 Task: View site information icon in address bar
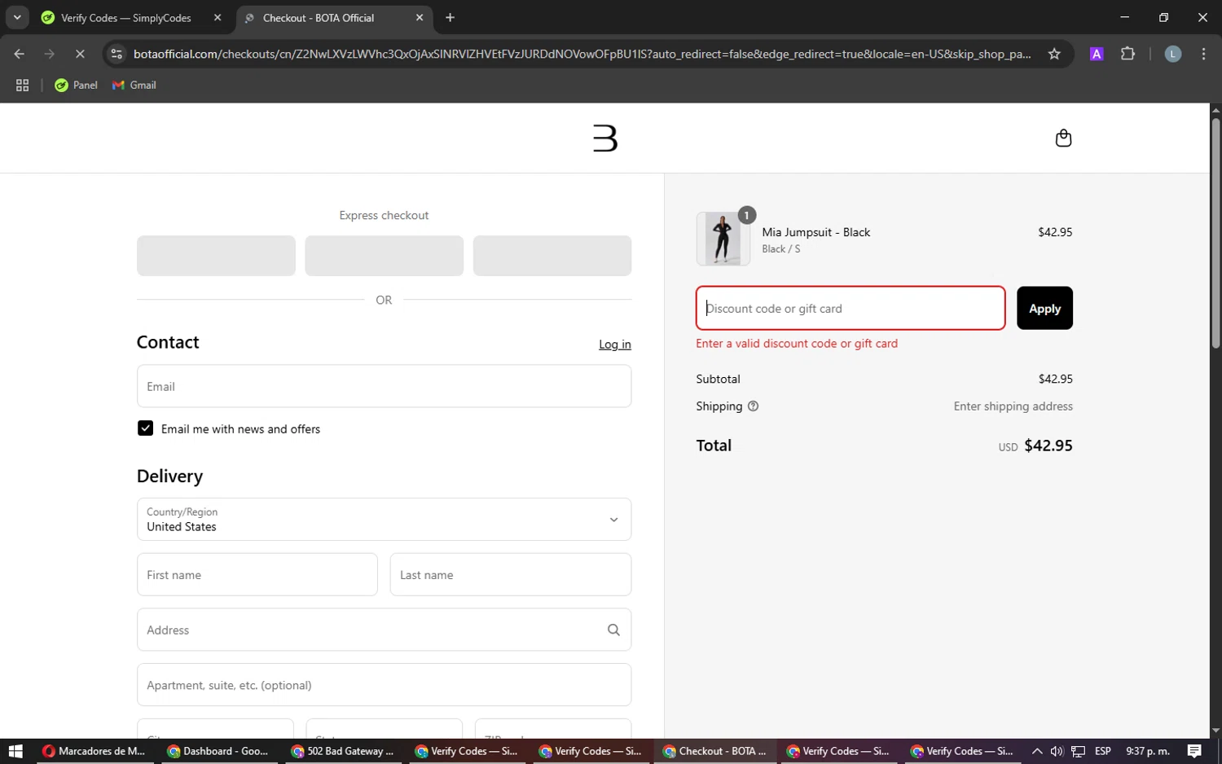click(116, 54)
